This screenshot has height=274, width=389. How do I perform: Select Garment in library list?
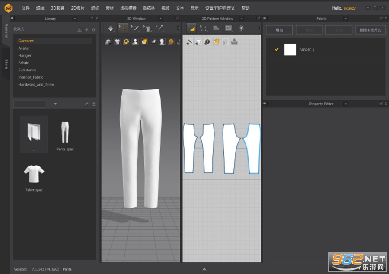(x=55, y=41)
